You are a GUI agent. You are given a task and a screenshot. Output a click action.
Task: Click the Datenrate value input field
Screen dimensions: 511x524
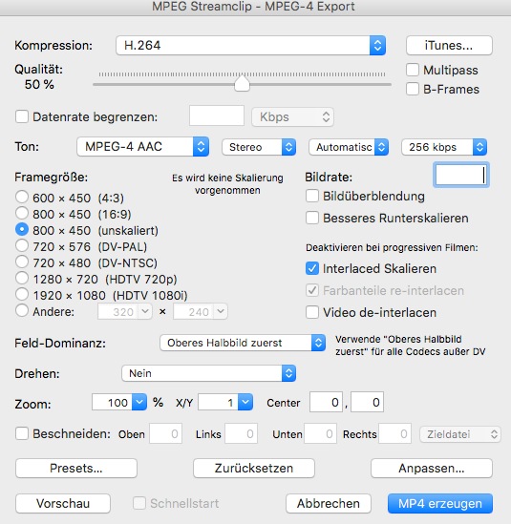pyautogui.click(x=217, y=115)
